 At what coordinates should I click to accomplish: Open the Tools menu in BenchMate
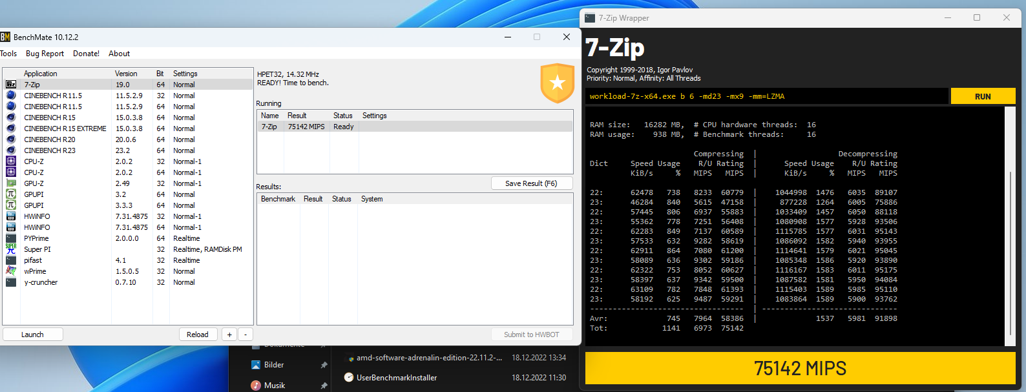(x=8, y=54)
